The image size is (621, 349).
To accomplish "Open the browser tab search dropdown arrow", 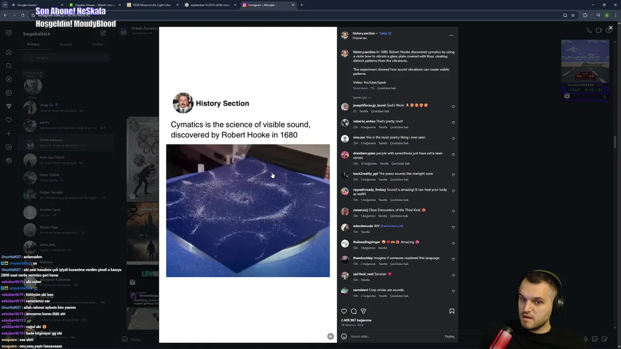I will point(4,5).
